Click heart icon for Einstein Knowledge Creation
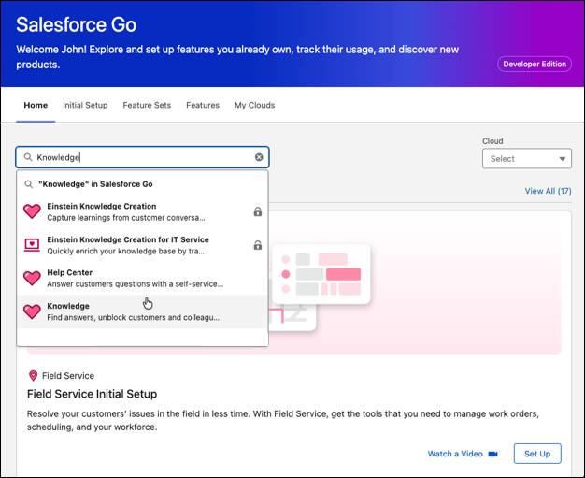The image size is (585, 478). 32,211
